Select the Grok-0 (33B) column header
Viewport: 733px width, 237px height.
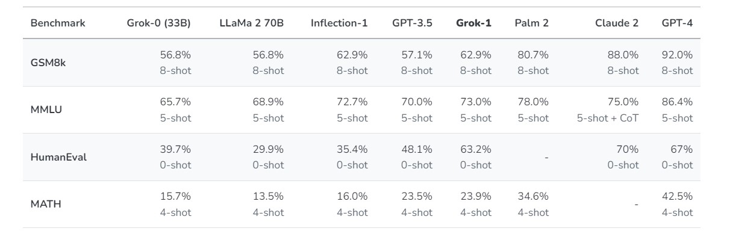click(x=159, y=23)
